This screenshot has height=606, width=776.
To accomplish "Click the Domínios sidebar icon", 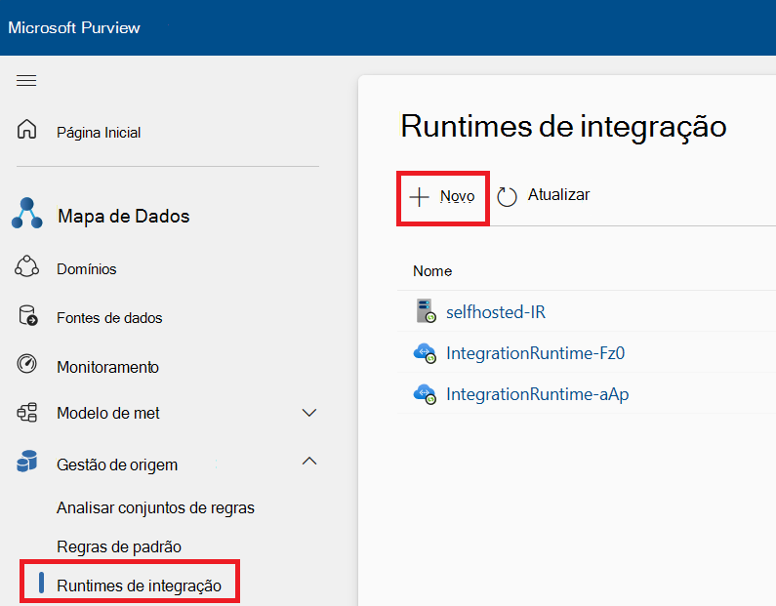I will [x=27, y=267].
